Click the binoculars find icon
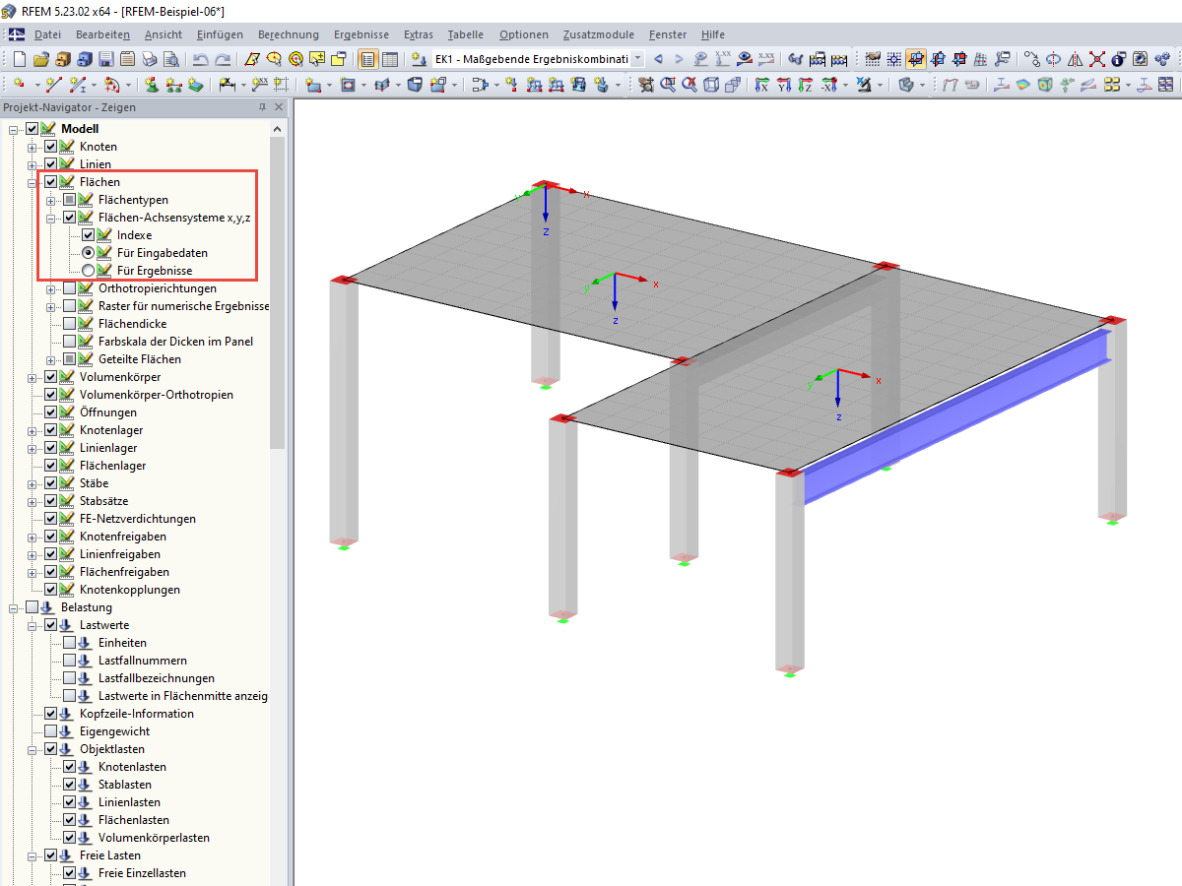Image resolution: width=1182 pixels, height=886 pixels. click(795, 59)
